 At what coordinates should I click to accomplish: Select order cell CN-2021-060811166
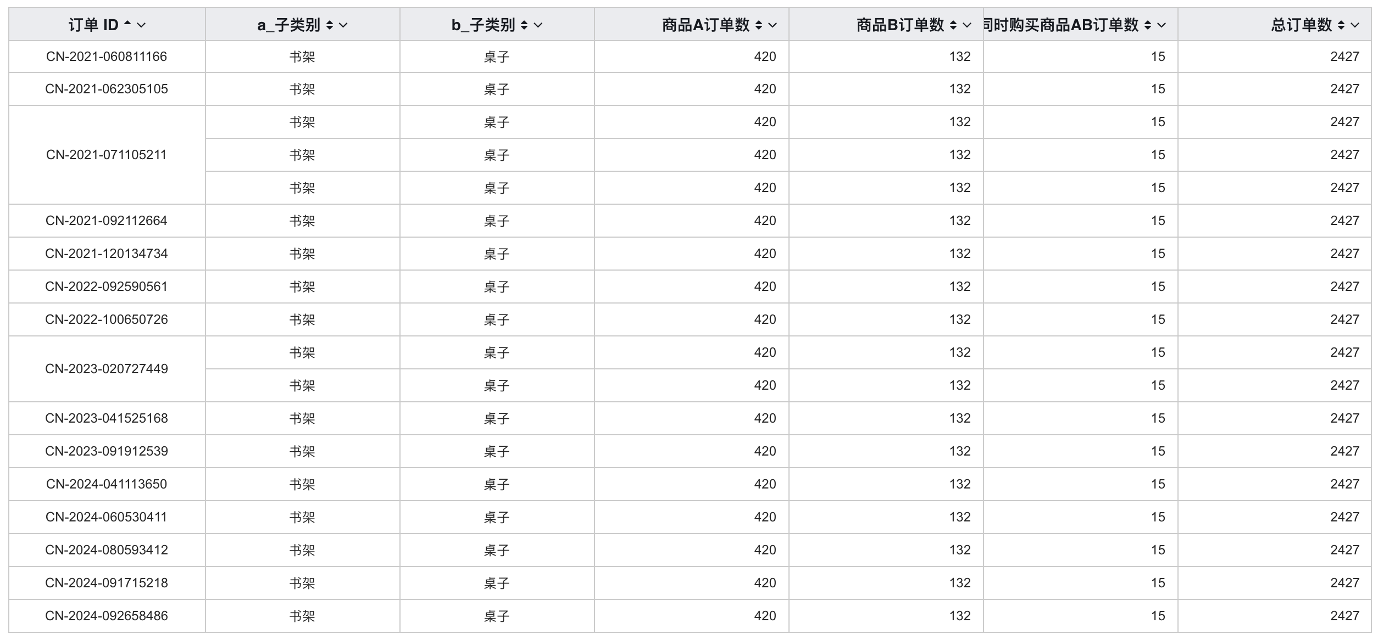(x=107, y=57)
